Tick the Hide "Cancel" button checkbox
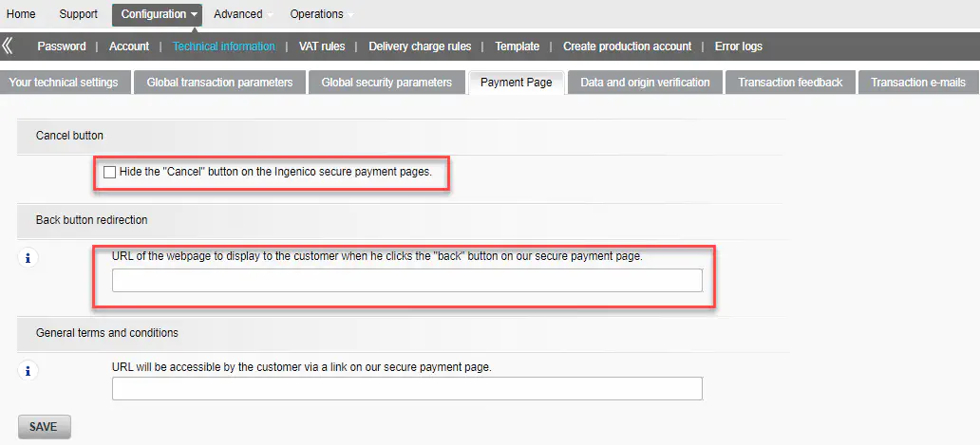This screenshot has height=445, width=980. coord(110,173)
